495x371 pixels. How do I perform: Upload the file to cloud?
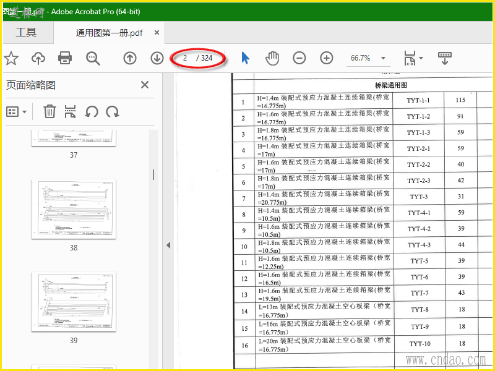(x=38, y=58)
